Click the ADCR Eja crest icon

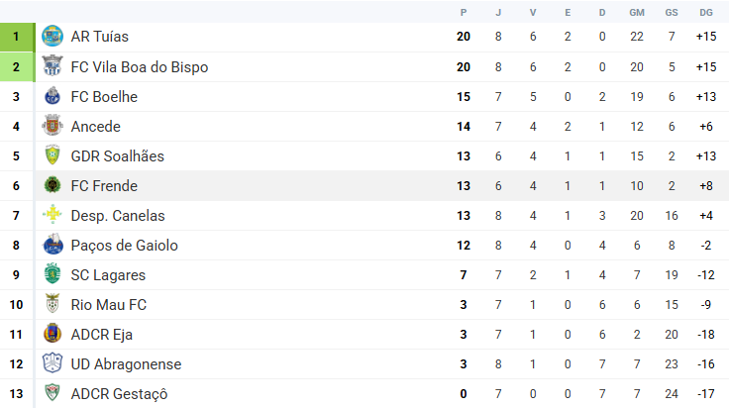52,335
